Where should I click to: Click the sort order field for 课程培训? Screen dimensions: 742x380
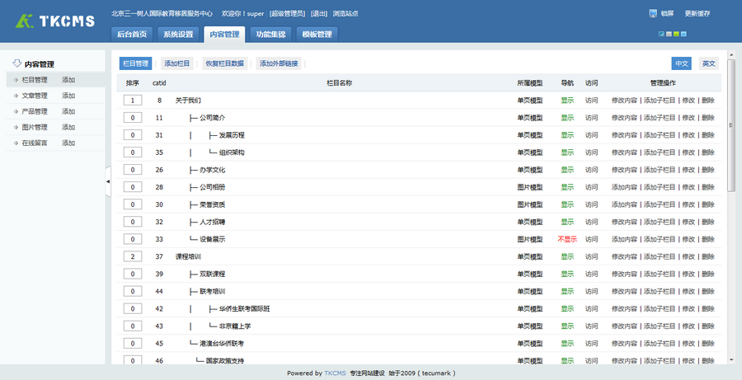tap(133, 256)
